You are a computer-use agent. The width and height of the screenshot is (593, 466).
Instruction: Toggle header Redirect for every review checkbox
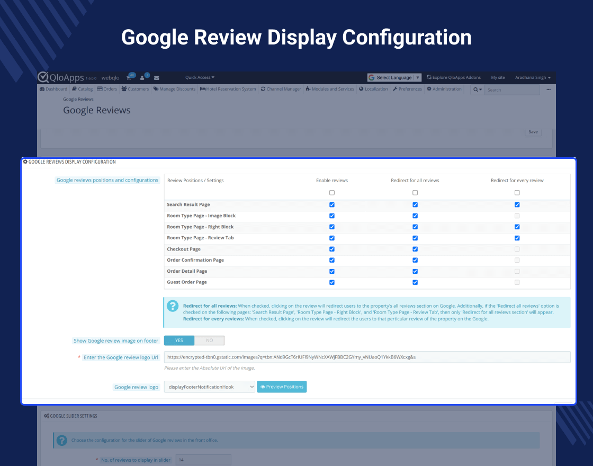click(517, 193)
